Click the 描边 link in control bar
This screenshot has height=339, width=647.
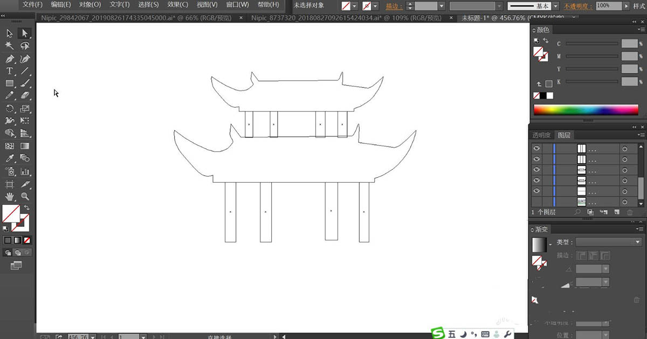coord(394,6)
